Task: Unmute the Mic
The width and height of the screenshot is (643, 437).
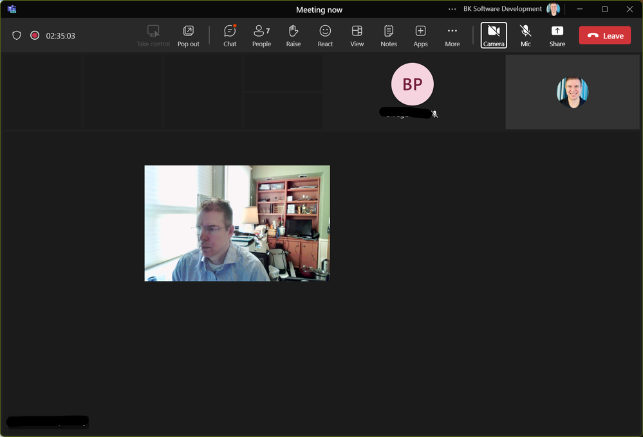Action: pos(525,35)
